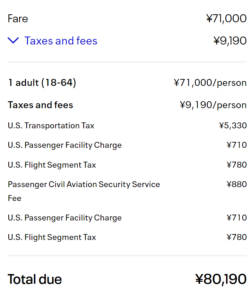
Task: Select the first U.S. Flight Segment Tax
Action: [x=52, y=165]
